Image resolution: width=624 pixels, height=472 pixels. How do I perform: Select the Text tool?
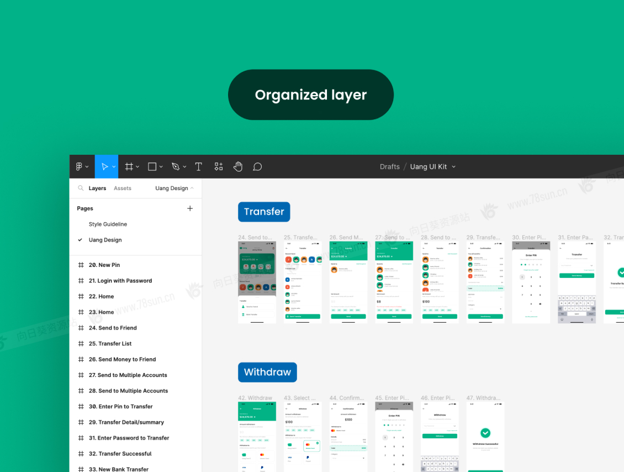click(199, 166)
